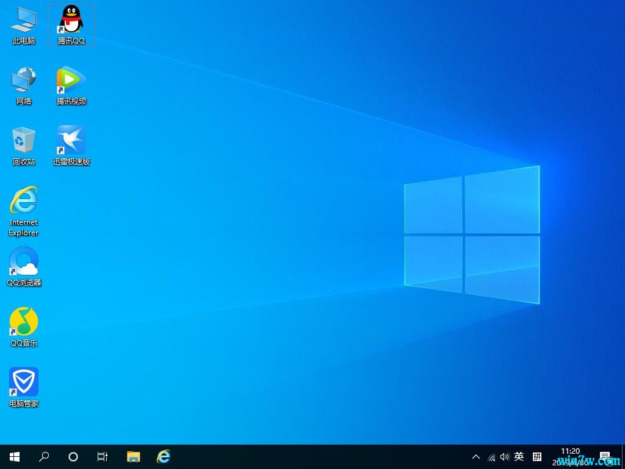Select the QQ浏览器 shortcut icon
This screenshot has width=625, height=469.
pyautogui.click(x=24, y=267)
